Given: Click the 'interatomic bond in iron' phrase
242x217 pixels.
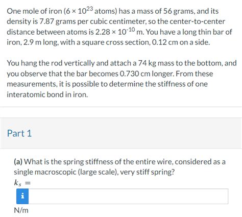Looking at the screenshot, I should pos(47,94).
